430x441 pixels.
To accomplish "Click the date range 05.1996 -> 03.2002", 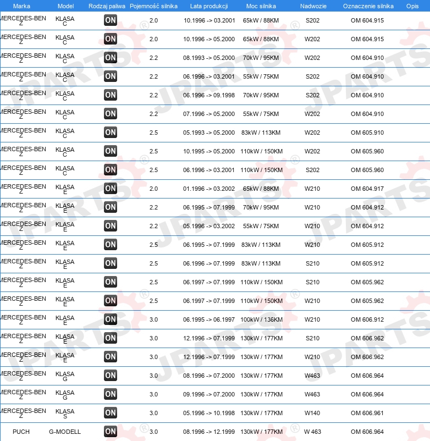I will coord(209,226).
